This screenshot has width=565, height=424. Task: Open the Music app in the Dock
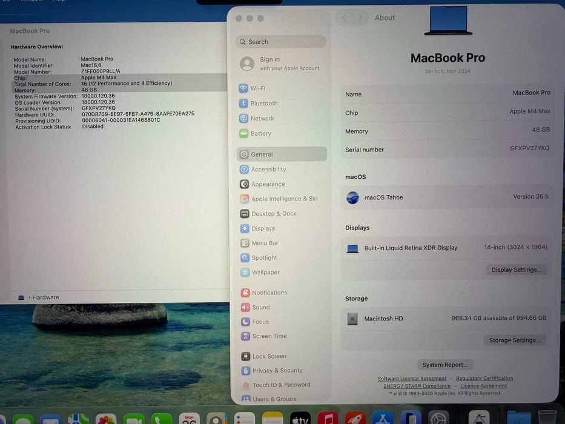point(328,418)
